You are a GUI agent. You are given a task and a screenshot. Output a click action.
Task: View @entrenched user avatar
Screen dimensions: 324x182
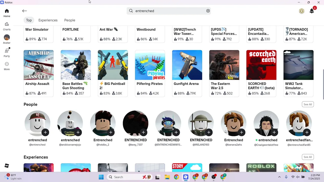[37, 123]
